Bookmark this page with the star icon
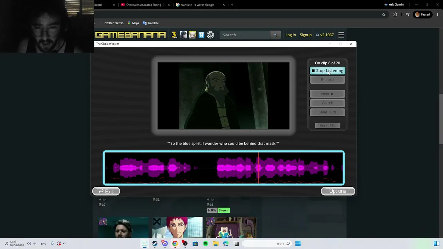443x249 pixels. [383, 15]
